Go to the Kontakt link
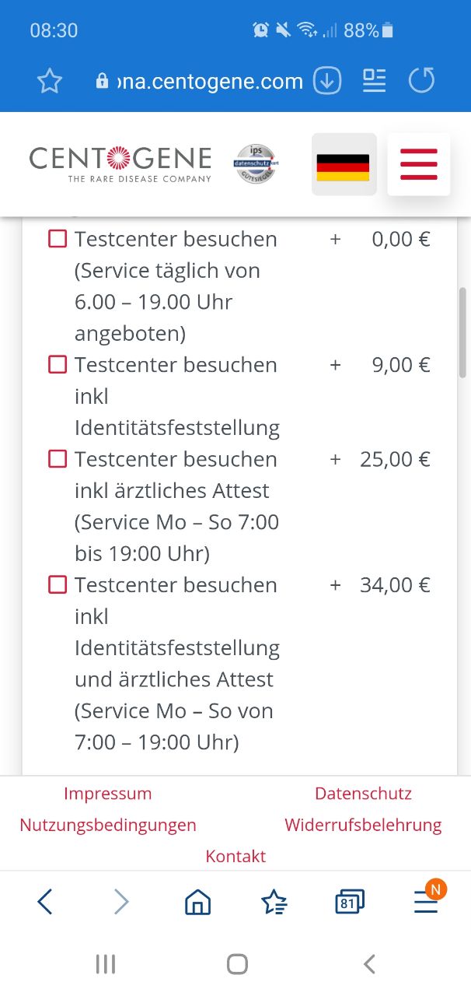 [x=235, y=856]
